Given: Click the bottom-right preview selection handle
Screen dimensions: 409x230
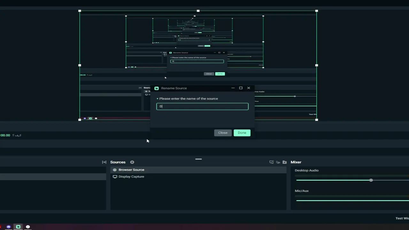Looking at the screenshot, I should tap(316, 119).
